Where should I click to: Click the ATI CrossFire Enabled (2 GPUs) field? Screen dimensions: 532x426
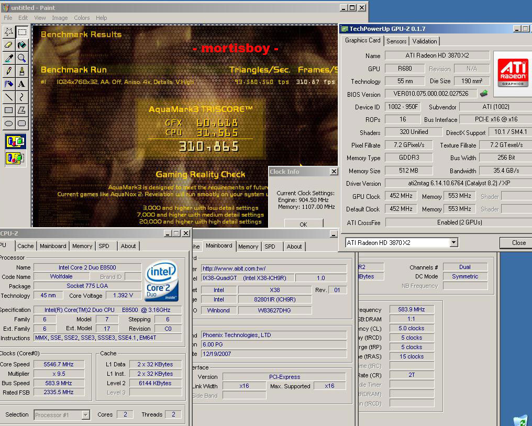click(459, 222)
